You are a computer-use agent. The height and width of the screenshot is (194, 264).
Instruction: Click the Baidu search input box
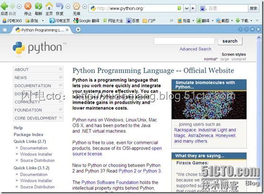click(228, 8)
